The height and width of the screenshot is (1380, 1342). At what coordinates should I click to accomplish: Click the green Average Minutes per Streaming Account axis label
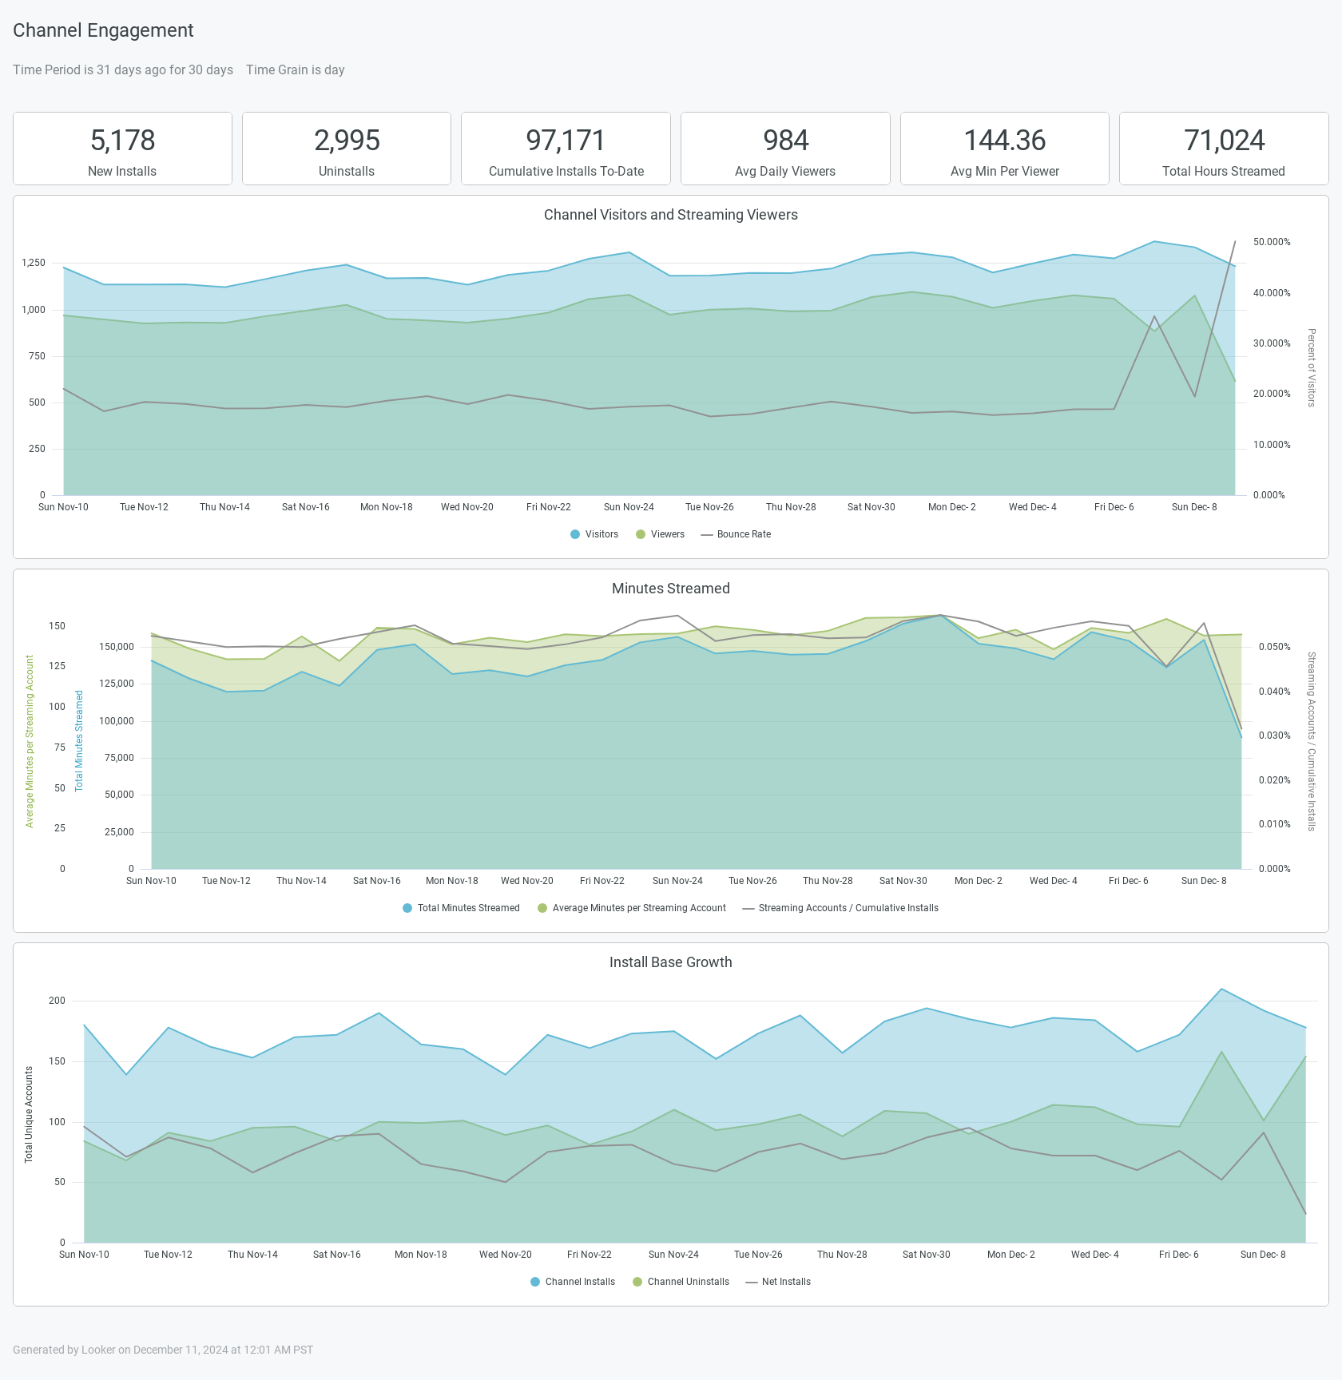coord(30,741)
